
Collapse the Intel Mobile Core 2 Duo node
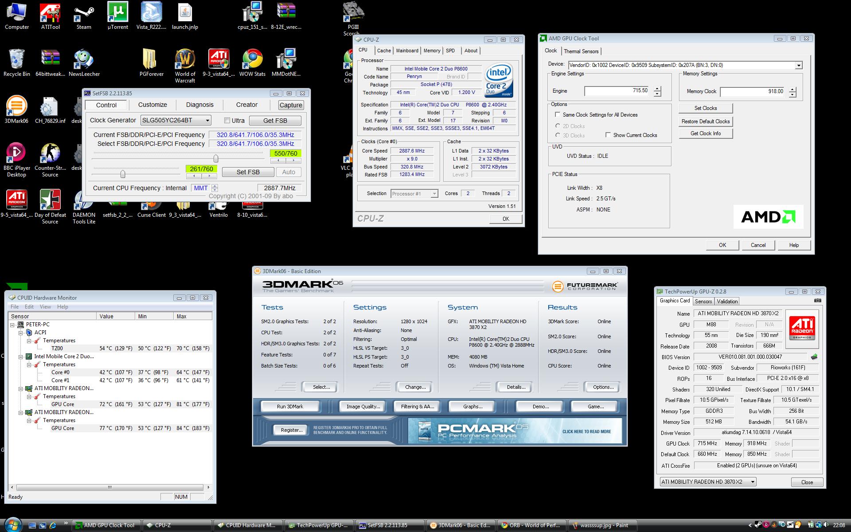tap(21, 356)
